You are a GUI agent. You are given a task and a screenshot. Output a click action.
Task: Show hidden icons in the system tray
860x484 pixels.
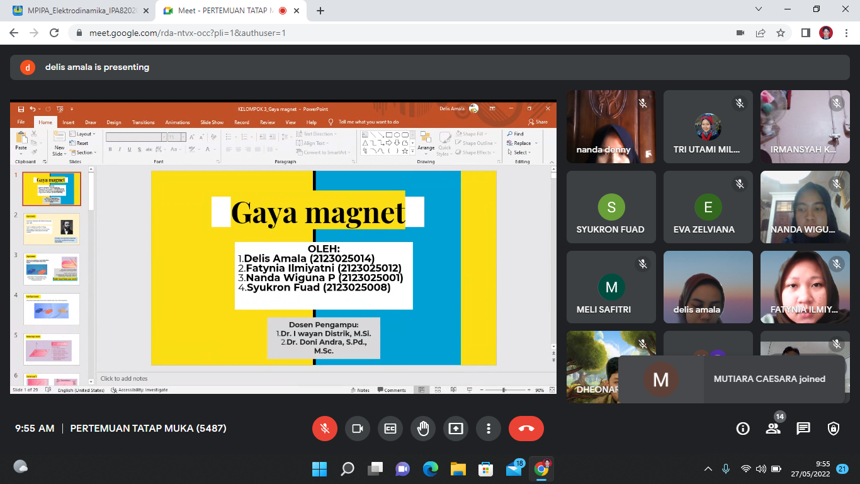tap(708, 469)
